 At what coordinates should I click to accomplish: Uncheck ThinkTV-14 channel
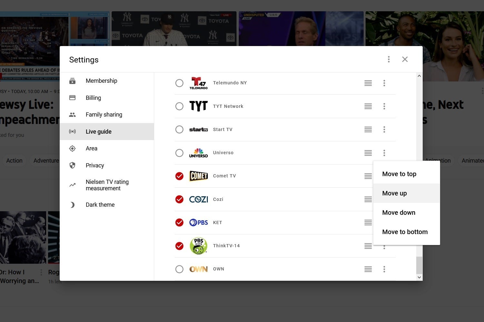tap(179, 246)
